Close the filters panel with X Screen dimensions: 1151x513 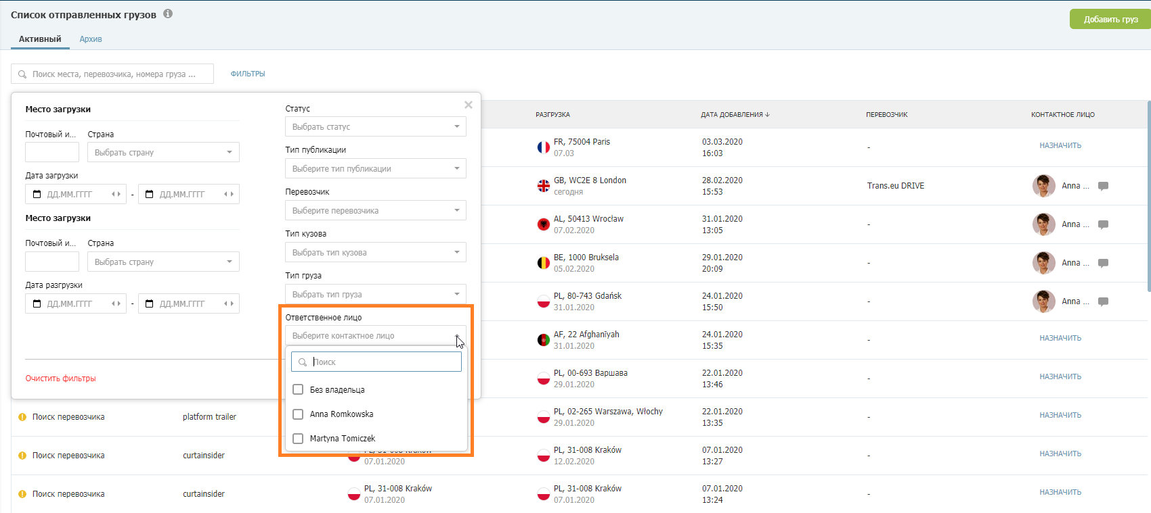[x=468, y=105]
